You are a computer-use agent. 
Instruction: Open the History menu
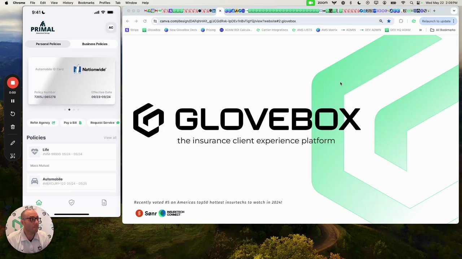click(x=68, y=3)
